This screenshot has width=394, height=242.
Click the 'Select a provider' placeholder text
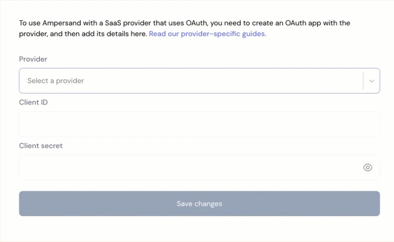point(56,81)
